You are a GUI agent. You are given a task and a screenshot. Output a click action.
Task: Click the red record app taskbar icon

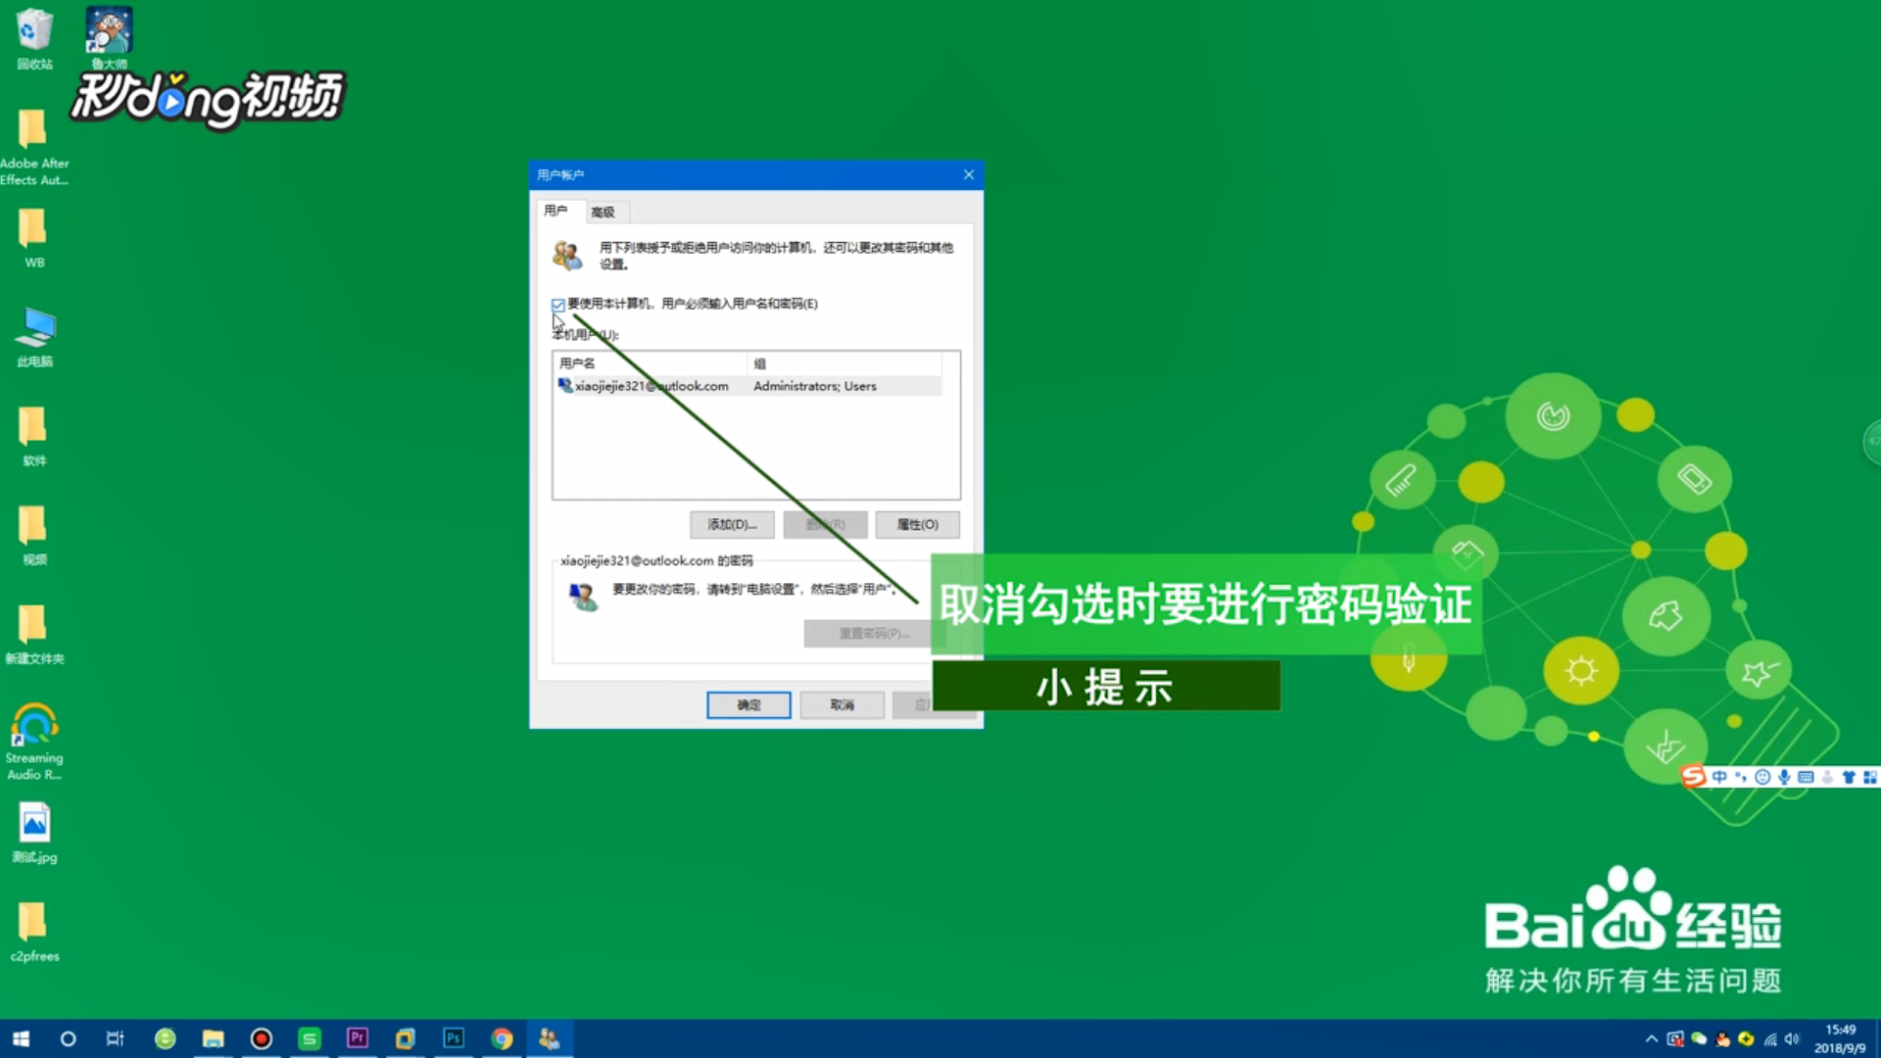262,1038
